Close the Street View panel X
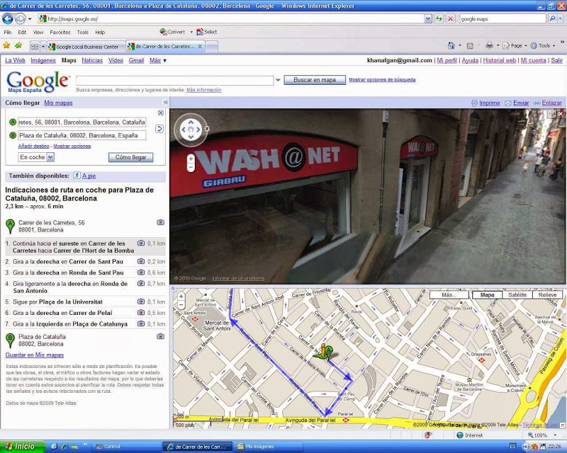Viewport: 567px width, 453px height. [561, 113]
